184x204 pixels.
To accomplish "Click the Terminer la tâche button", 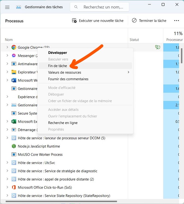I will pos(149,21).
